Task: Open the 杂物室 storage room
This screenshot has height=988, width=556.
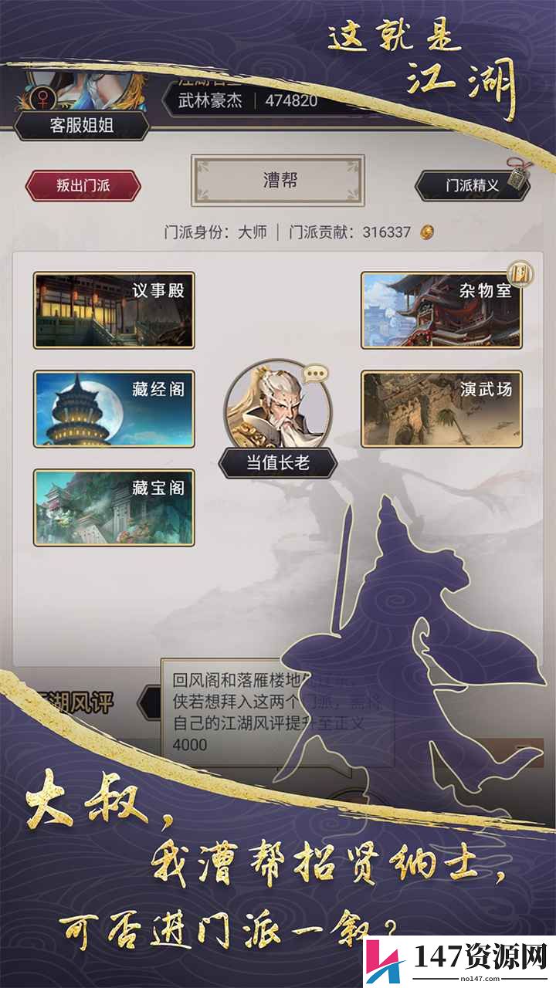Action: tap(442, 310)
